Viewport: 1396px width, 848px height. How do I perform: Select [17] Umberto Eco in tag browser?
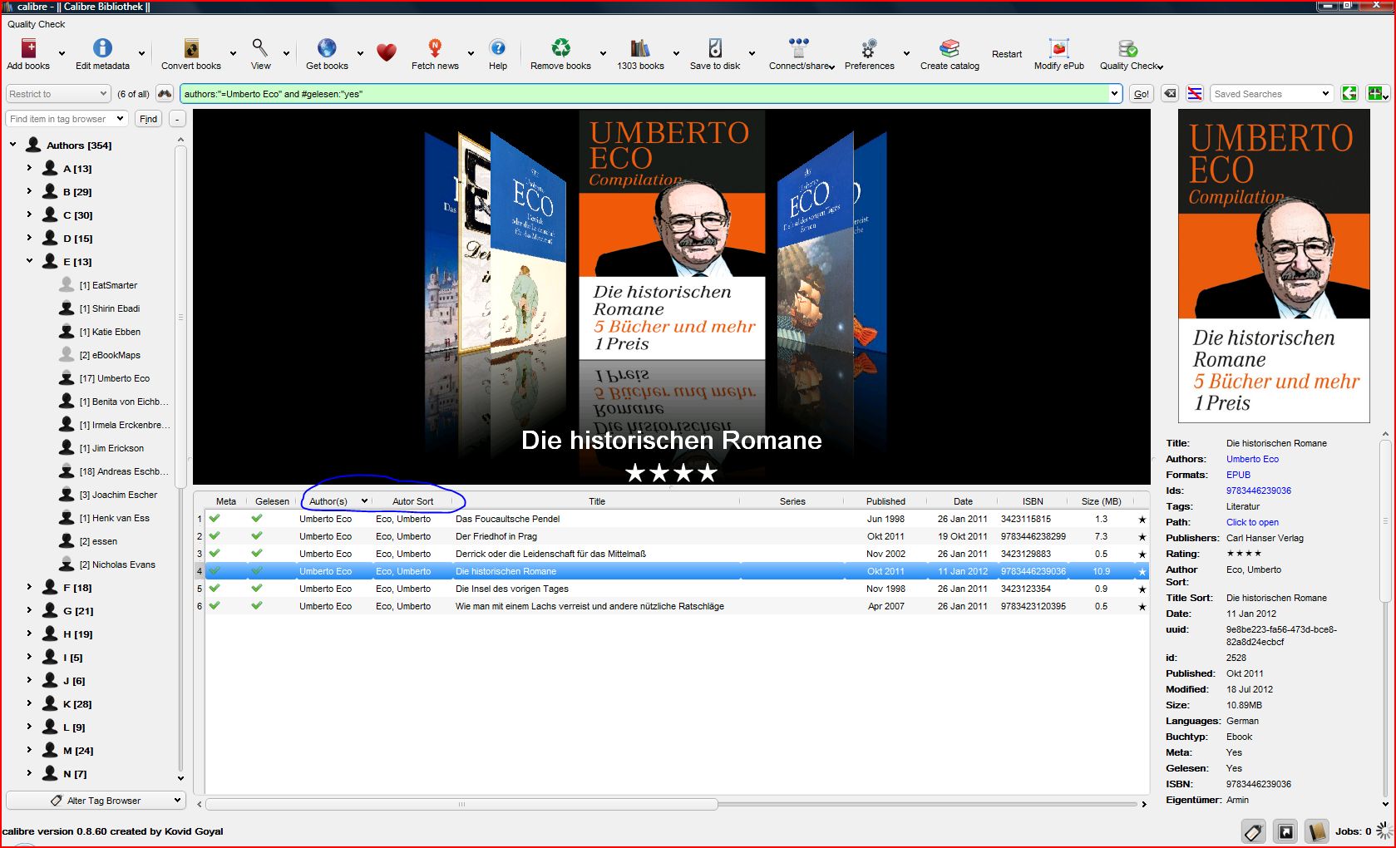pyautogui.click(x=115, y=378)
